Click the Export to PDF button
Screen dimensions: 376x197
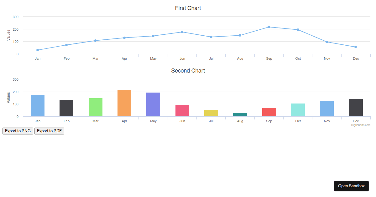pos(49,131)
